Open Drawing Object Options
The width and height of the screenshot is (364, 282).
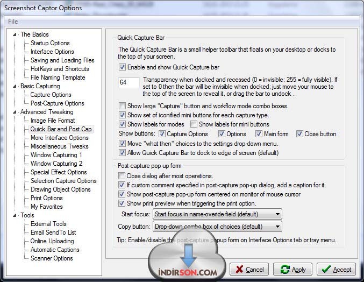[61, 189]
